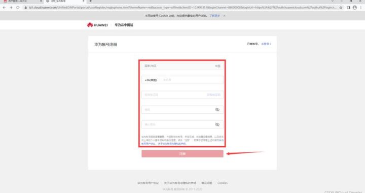Open footer 常见问题 FAQ link
The width and height of the screenshot is (365, 193).
207,183
